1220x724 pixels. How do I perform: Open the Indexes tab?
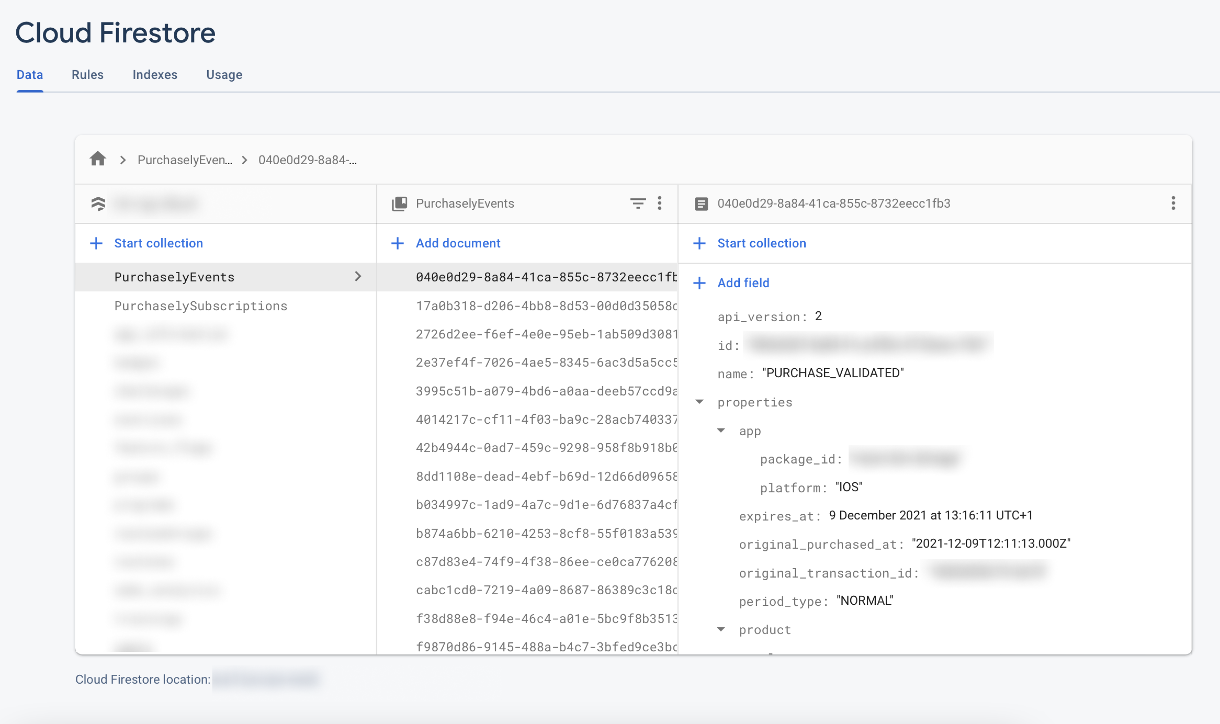(x=155, y=75)
